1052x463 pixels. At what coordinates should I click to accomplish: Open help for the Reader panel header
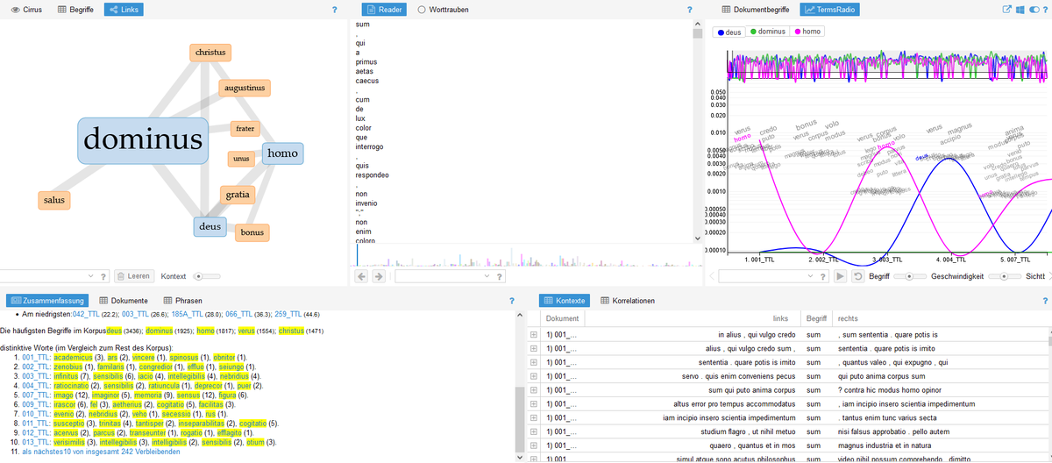[x=690, y=9]
